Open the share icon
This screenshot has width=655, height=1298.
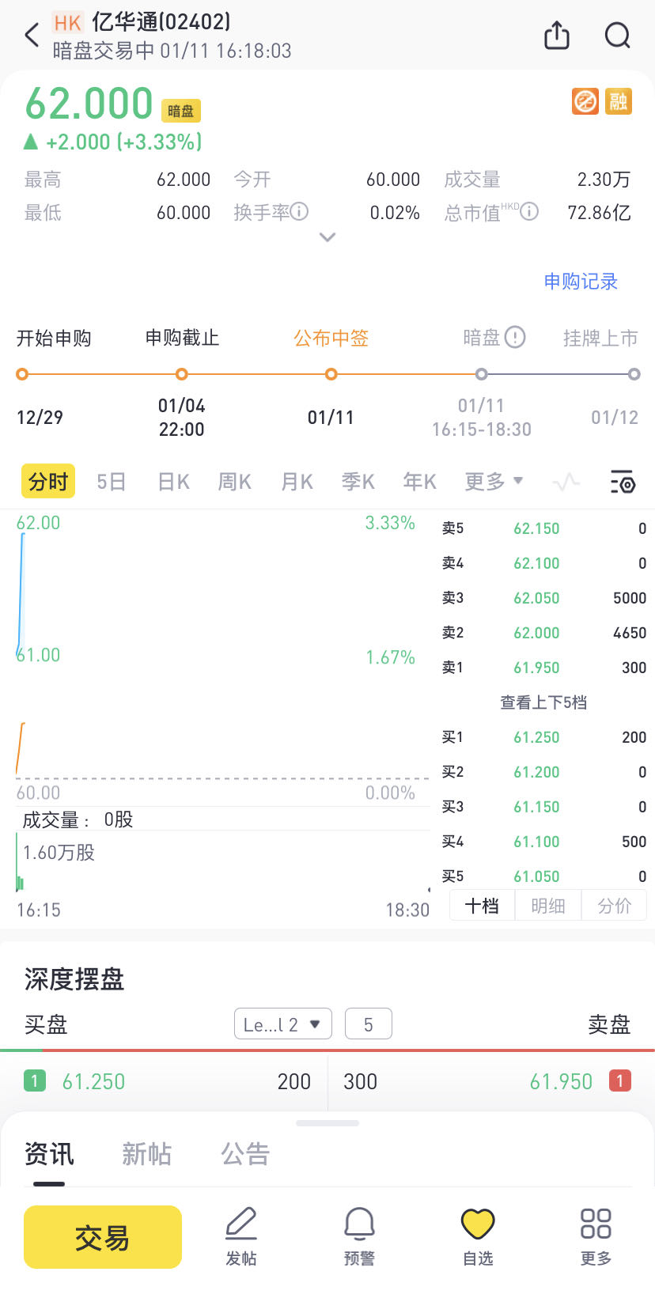pos(557,36)
